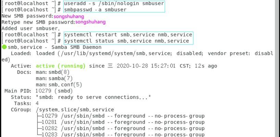The image size is (280, 137).
Task: Click the Main PID 10279 (smbd) value
Action: pos(54,91)
